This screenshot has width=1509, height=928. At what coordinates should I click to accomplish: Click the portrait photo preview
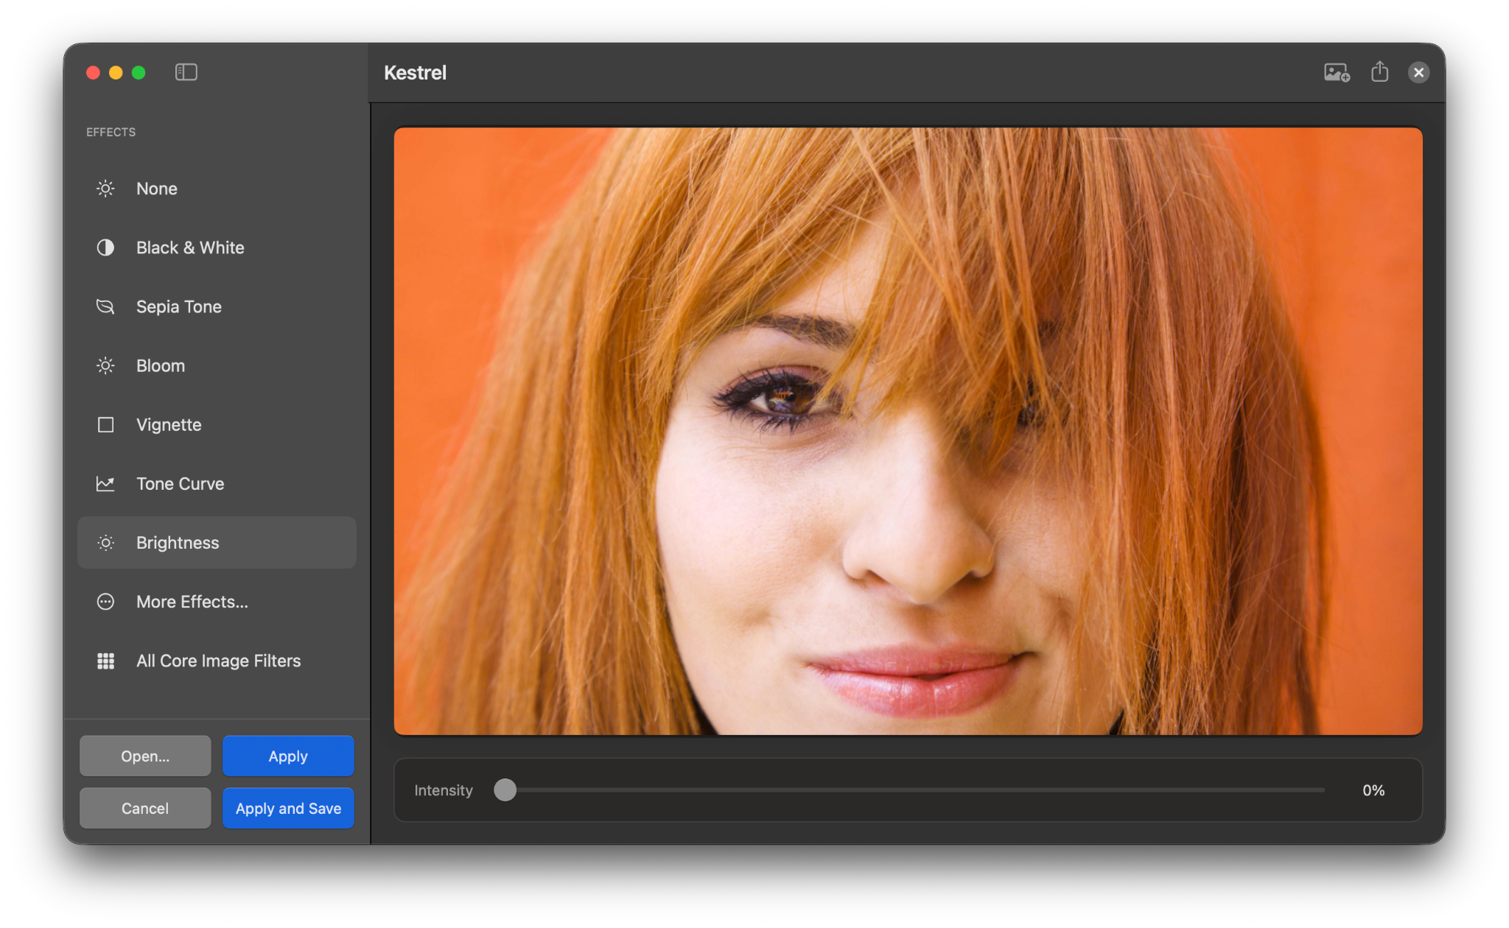click(x=908, y=432)
